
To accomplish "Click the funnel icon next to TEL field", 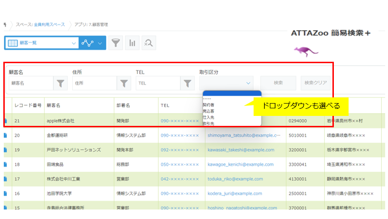I will click(188, 83).
